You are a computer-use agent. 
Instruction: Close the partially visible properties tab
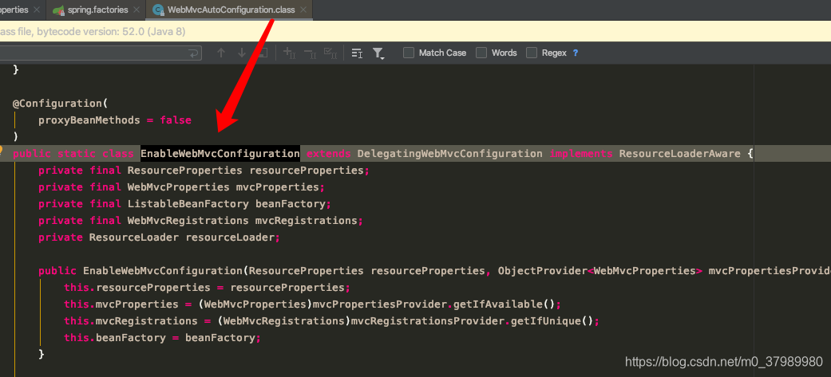tap(37, 10)
